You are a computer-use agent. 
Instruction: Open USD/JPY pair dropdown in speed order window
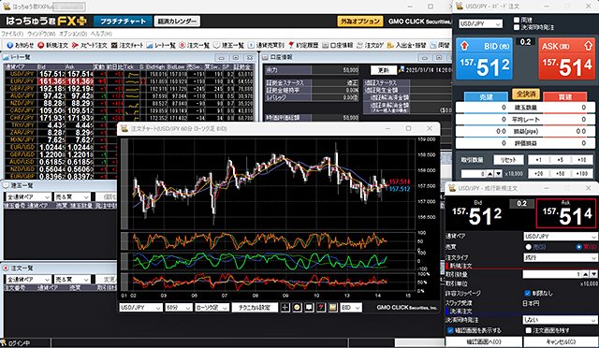(x=480, y=23)
